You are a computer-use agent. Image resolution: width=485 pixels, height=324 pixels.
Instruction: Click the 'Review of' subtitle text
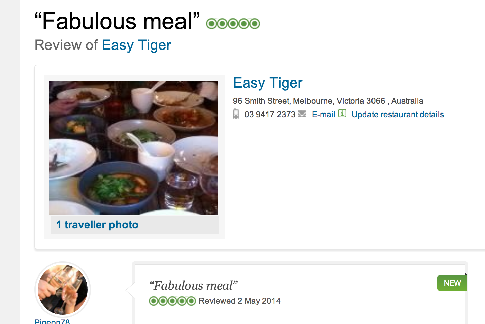point(66,45)
